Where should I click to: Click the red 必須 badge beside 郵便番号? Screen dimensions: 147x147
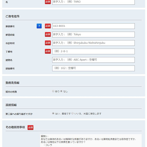click(48, 26)
